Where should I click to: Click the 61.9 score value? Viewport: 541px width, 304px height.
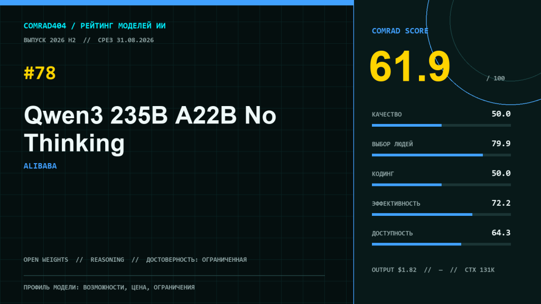[x=409, y=66]
